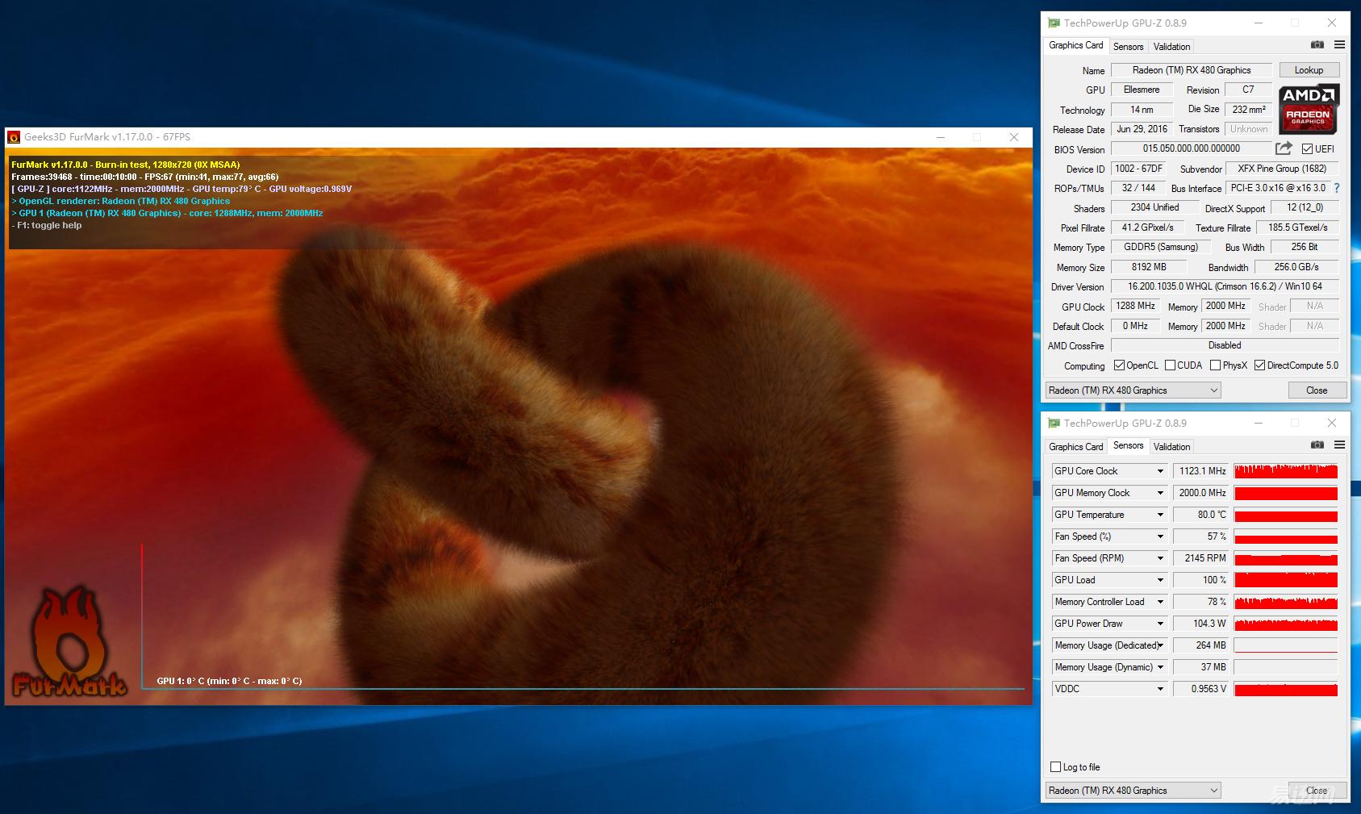
Task: Click the AMD Radeon Graphics logo
Action: (x=1308, y=109)
